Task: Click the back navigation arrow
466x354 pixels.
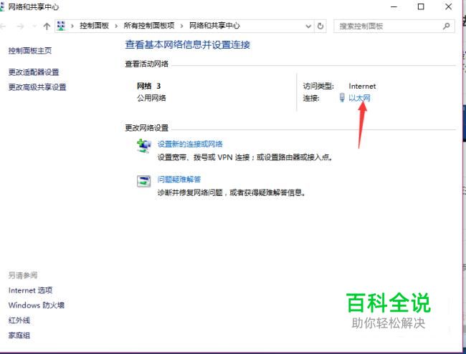Action: click(3, 26)
